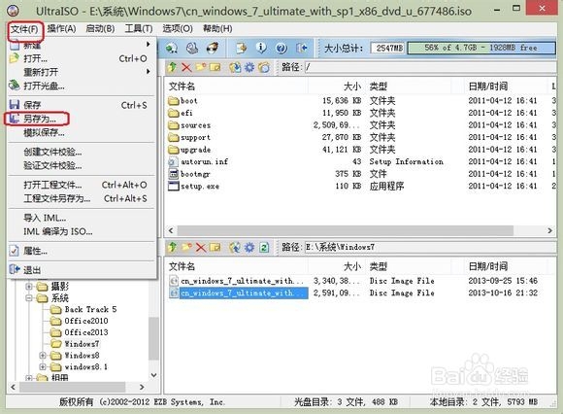The height and width of the screenshot is (414, 563).
Task: Choose 打开工程文件... menu entry
Action: click(82, 185)
